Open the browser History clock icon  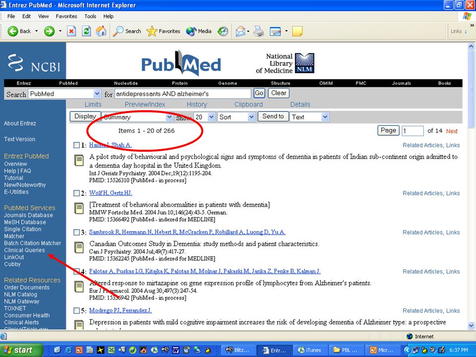pyautogui.click(x=223, y=31)
